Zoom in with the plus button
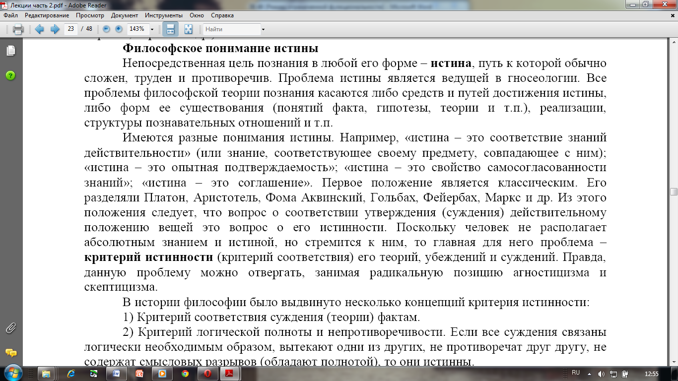The height and width of the screenshot is (381, 678). point(119,29)
